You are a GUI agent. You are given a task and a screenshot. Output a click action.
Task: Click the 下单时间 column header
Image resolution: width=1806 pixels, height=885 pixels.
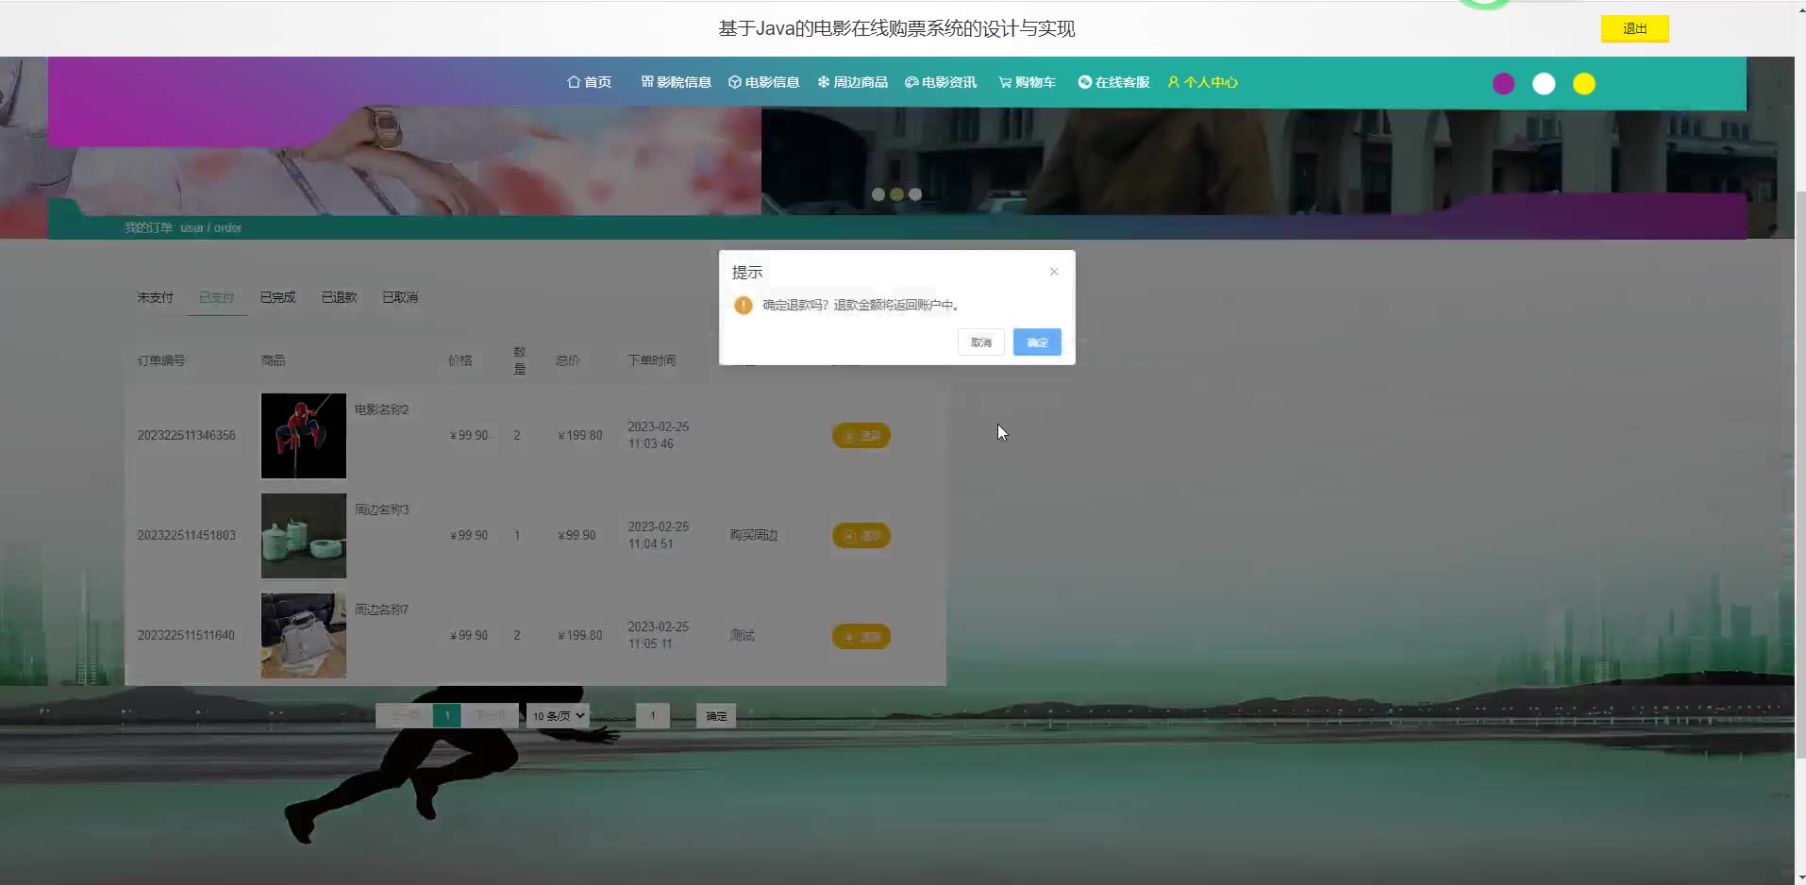click(x=652, y=360)
